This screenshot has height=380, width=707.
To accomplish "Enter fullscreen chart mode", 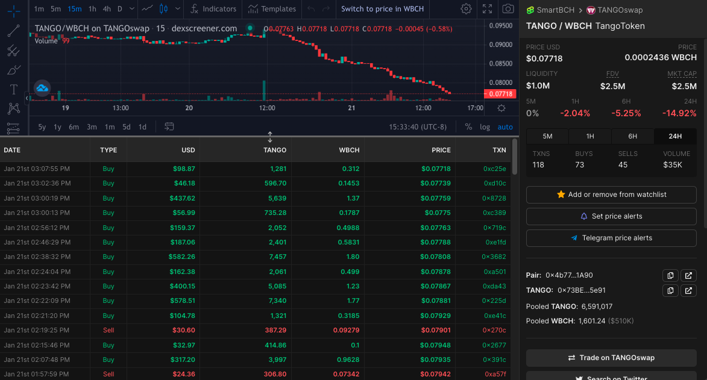I will 488,9.
